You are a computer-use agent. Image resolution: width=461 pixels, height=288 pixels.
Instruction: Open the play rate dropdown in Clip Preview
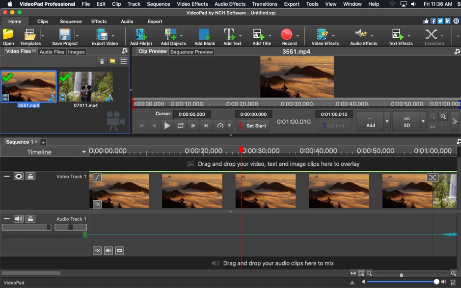pyautogui.click(x=229, y=126)
